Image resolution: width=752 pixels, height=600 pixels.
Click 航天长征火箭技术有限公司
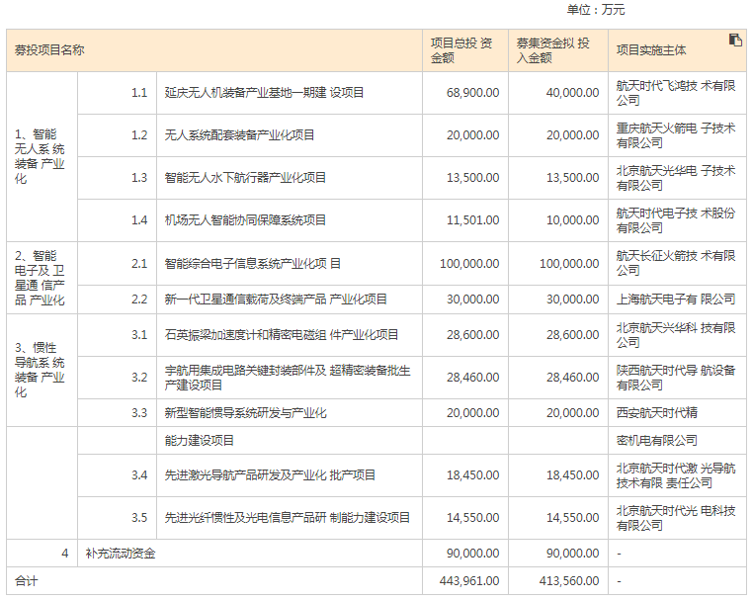pos(676,263)
